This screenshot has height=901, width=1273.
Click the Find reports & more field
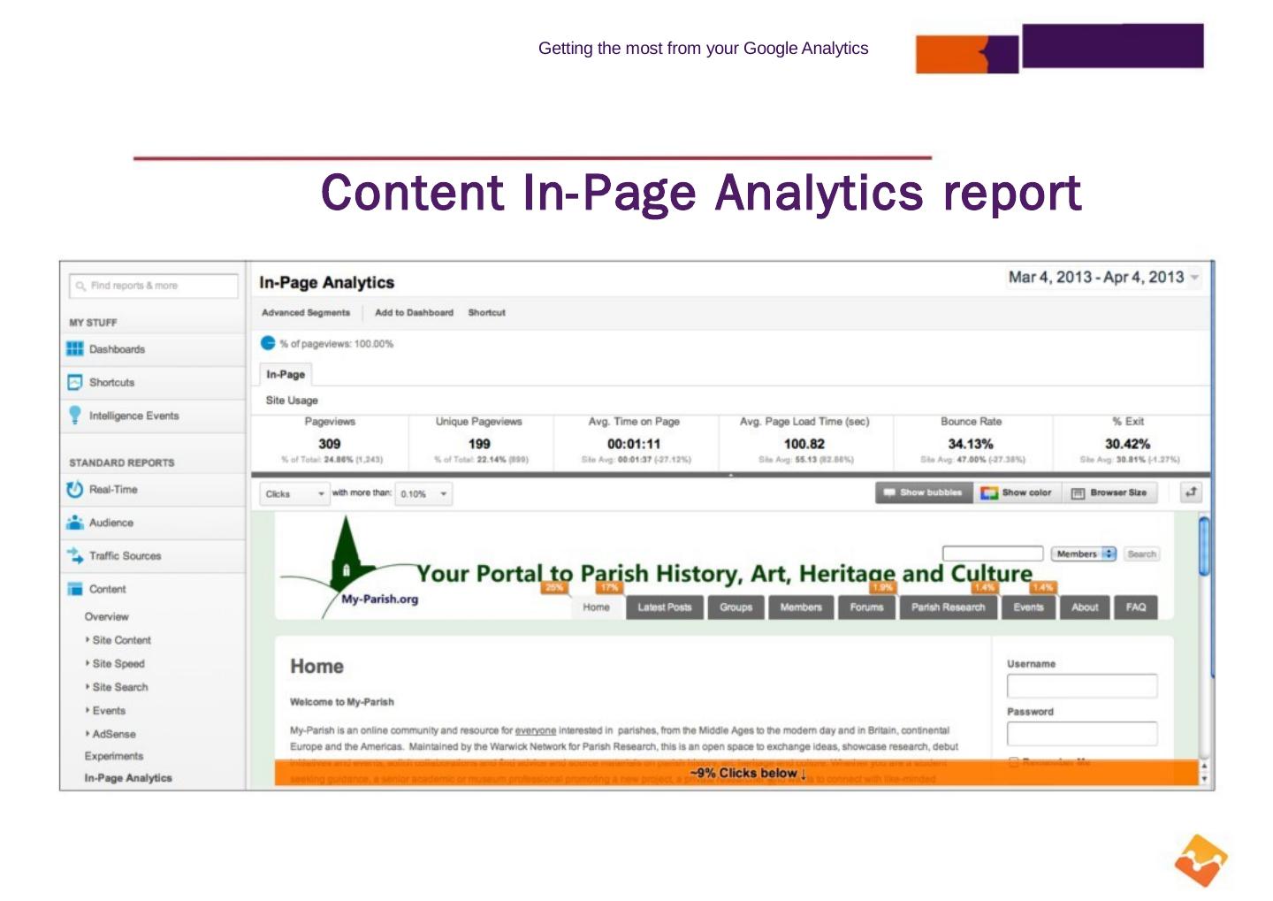[x=154, y=286]
